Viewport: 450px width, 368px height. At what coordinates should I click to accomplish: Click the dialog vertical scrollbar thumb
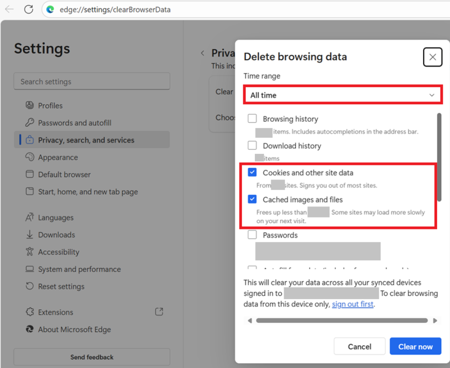coord(439,157)
